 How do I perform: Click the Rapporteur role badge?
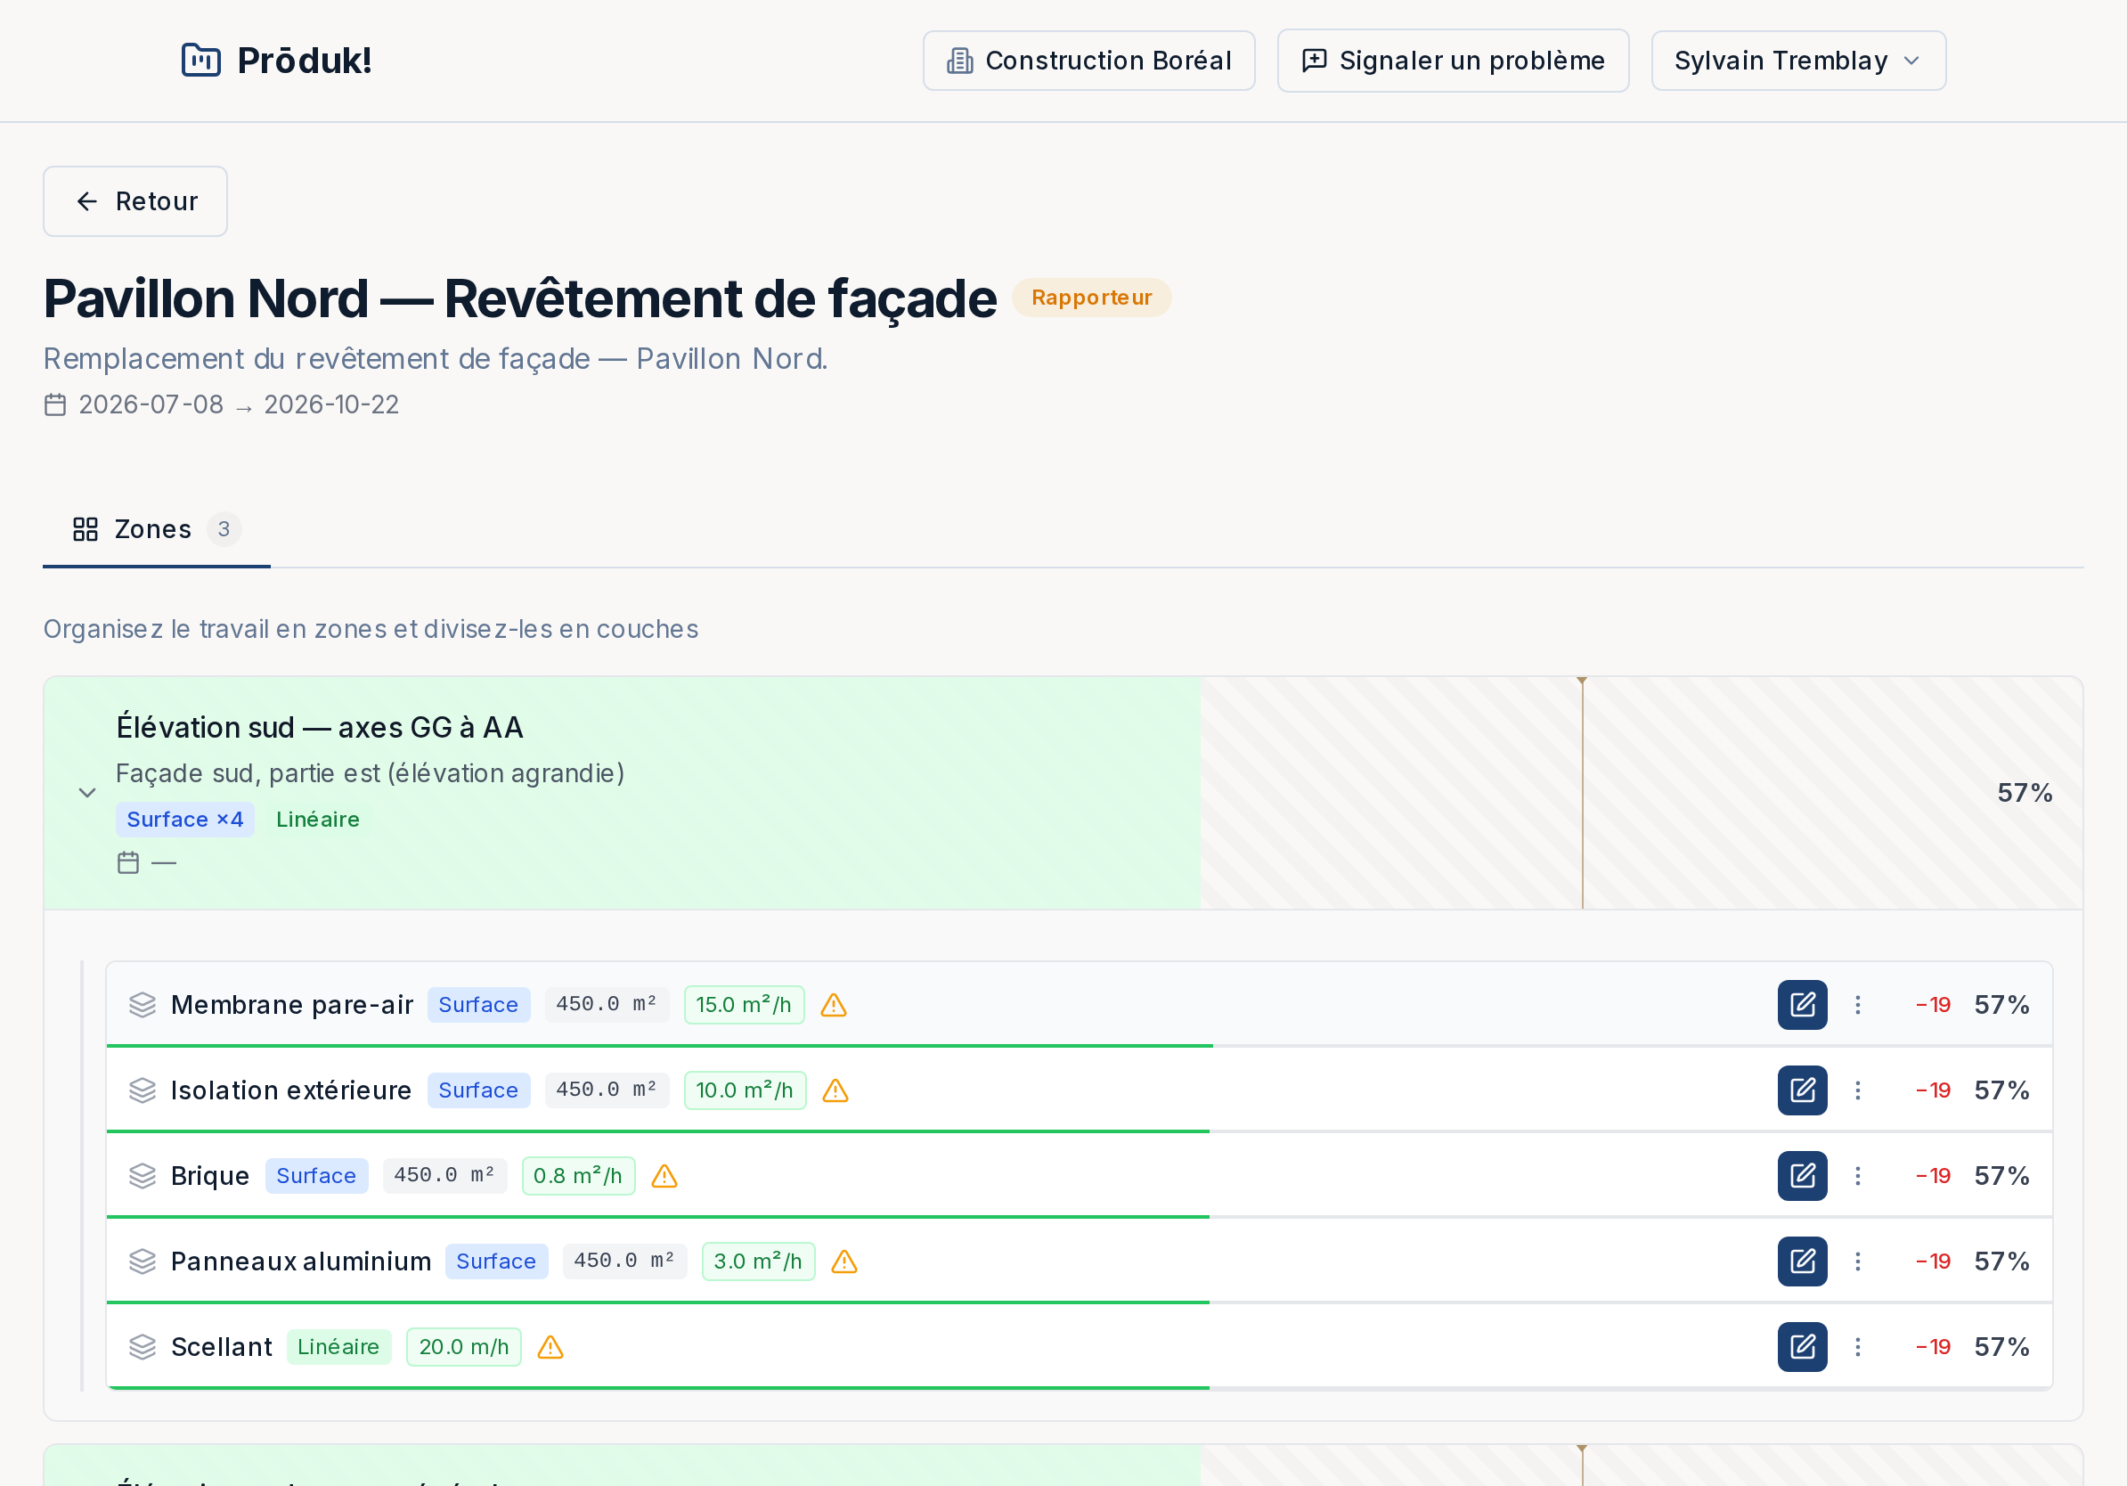[1091, 298]
